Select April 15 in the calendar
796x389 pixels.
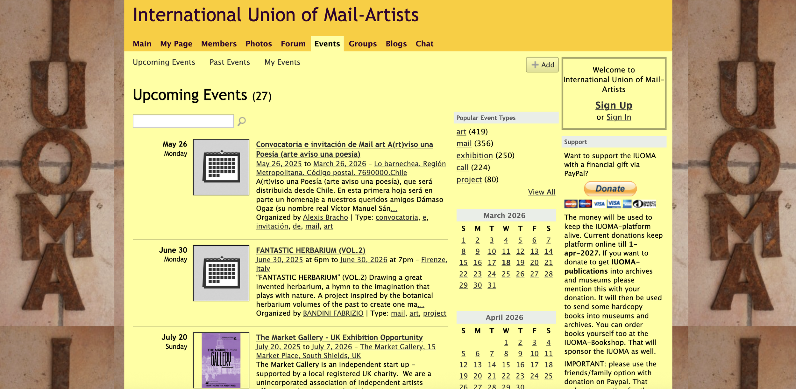pos(506,365)
